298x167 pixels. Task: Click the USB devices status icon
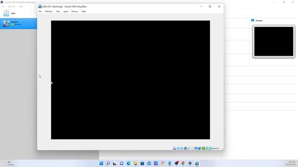(x=189, y=148)
